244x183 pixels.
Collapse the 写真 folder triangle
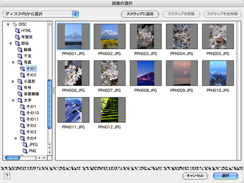[13, 62]
